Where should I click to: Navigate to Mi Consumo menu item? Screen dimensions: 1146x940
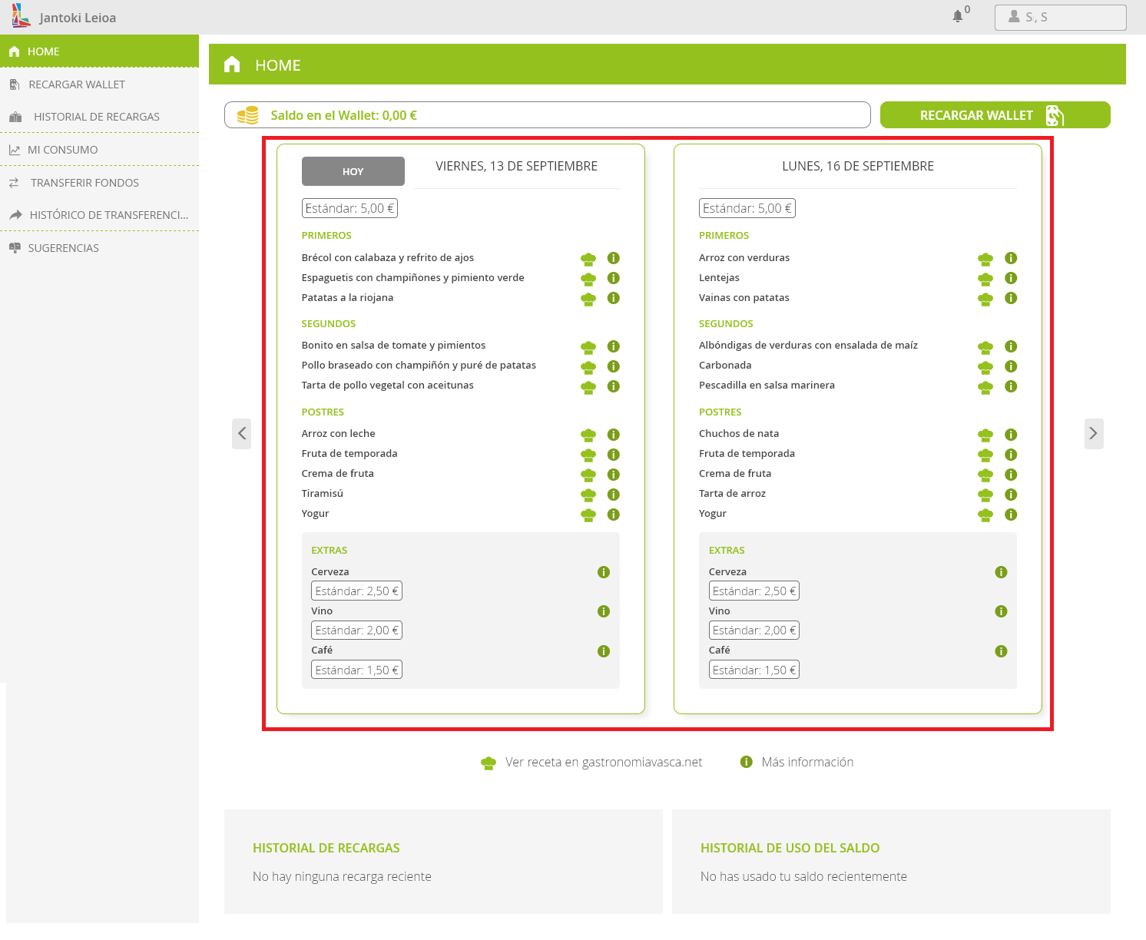point(62,150)
